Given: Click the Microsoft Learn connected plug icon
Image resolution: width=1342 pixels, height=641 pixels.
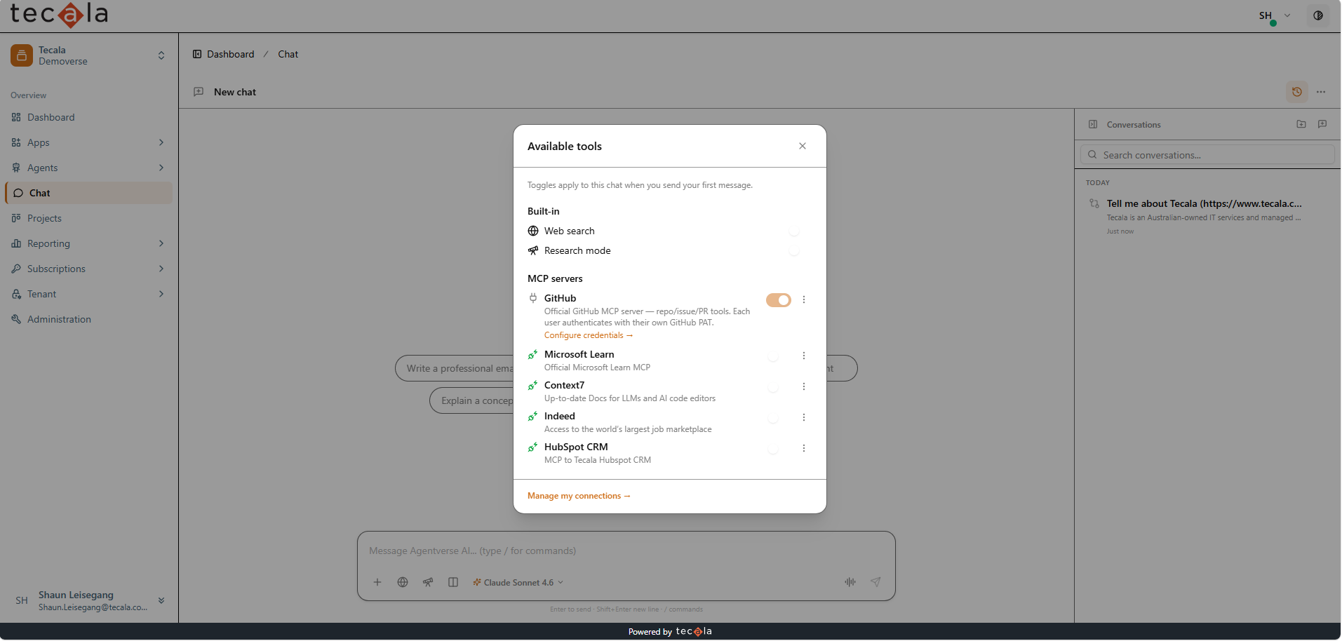Looking at the screenshot, I should [533, 354].
